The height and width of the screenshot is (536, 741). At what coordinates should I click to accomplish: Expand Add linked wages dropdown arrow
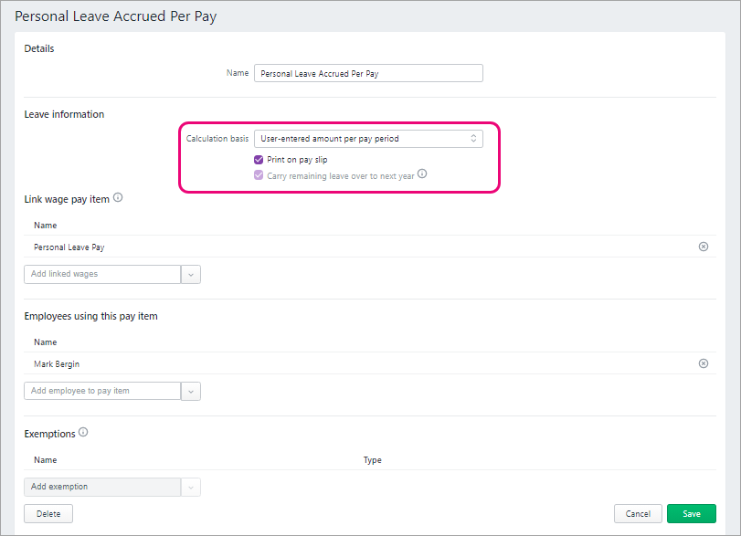click(x=191, y=274)
